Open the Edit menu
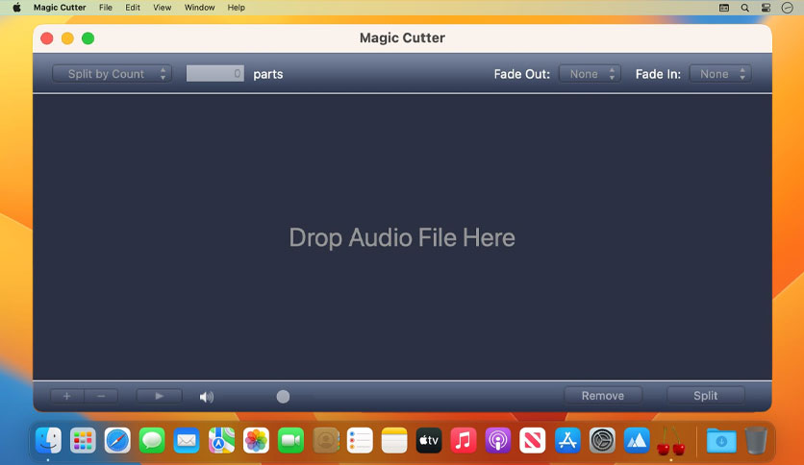Viewport: 804px width, 465px height. pyautogui.click(x=133, y=8)
